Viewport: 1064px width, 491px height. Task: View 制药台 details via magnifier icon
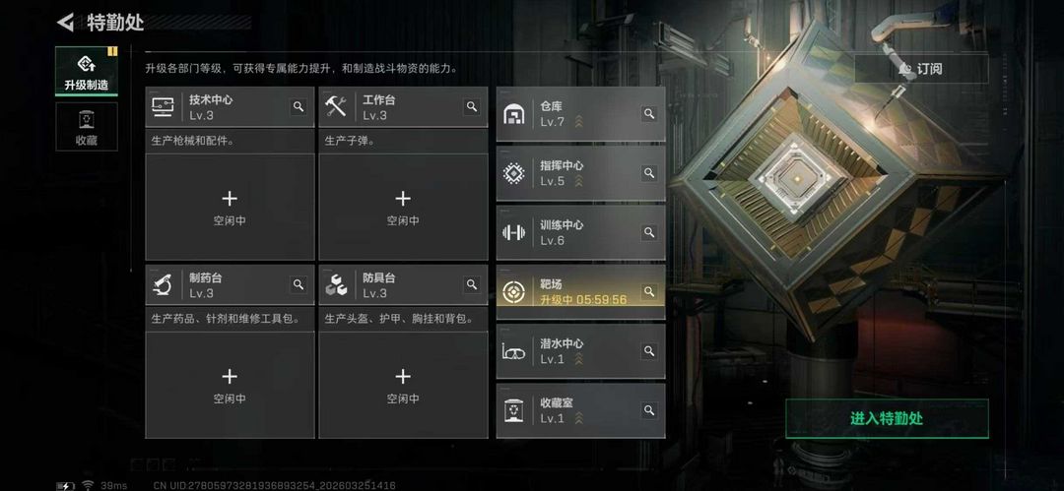pyautogui.click(x=298, y=284)
